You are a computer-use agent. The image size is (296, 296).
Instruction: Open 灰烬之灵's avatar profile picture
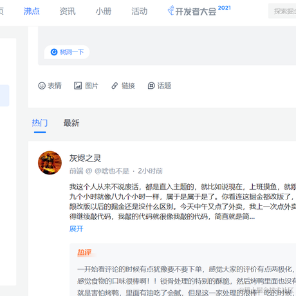point(50,163)
